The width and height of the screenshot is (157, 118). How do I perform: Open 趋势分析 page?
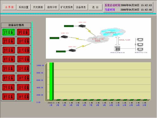(x=52, y=7)
